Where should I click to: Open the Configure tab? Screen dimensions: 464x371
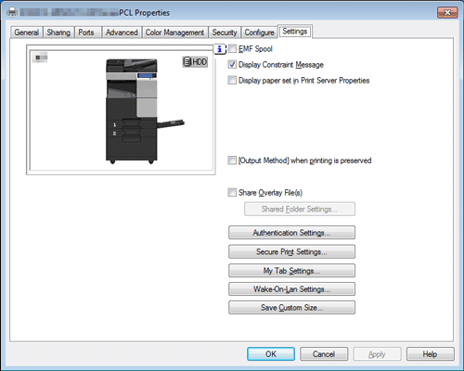tap(259, 32)
